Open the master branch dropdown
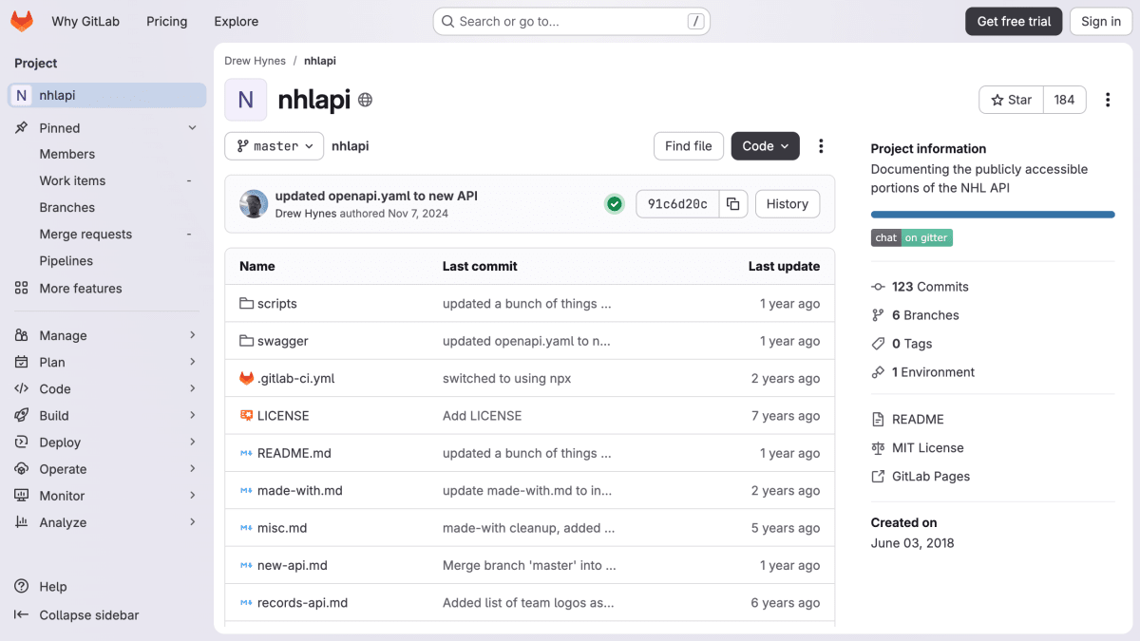 [275, 146]
